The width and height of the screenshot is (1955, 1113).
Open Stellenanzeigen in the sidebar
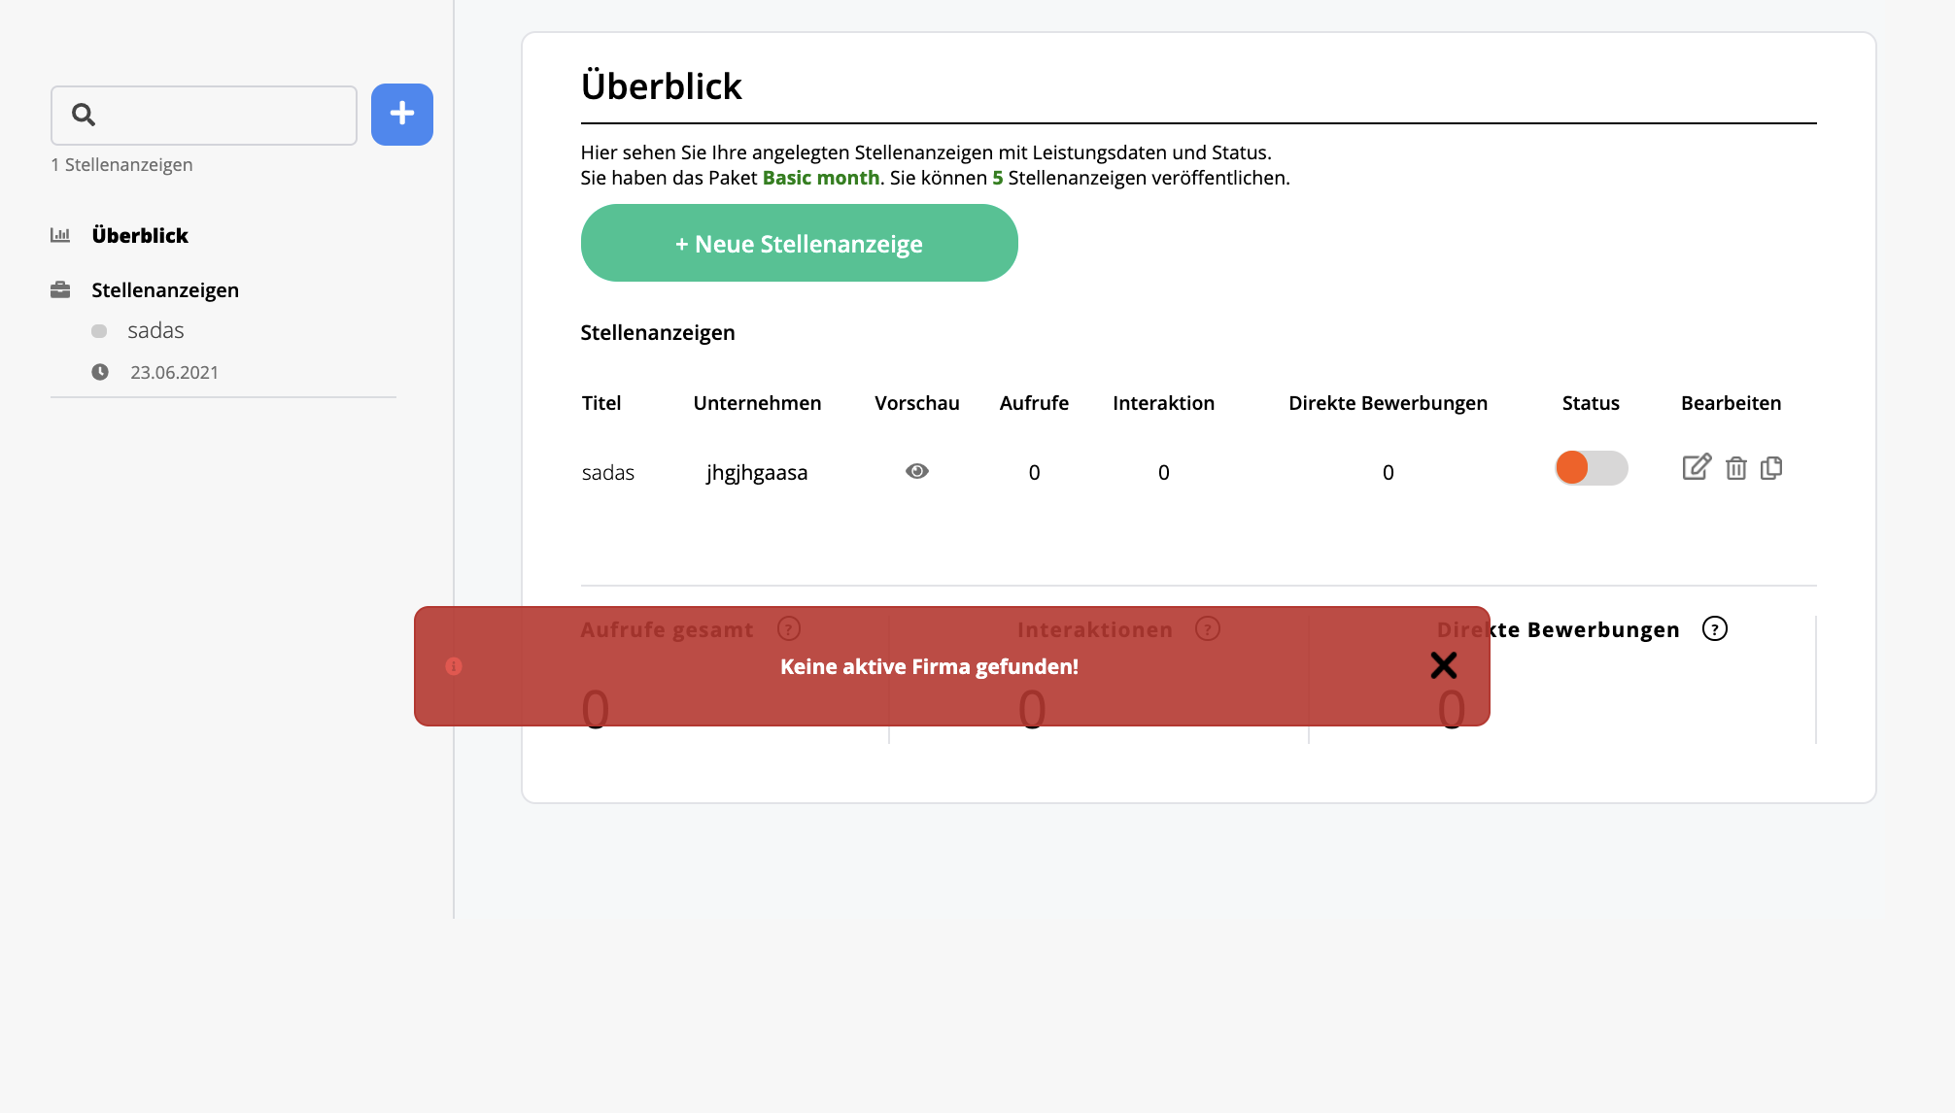(165, 289)
